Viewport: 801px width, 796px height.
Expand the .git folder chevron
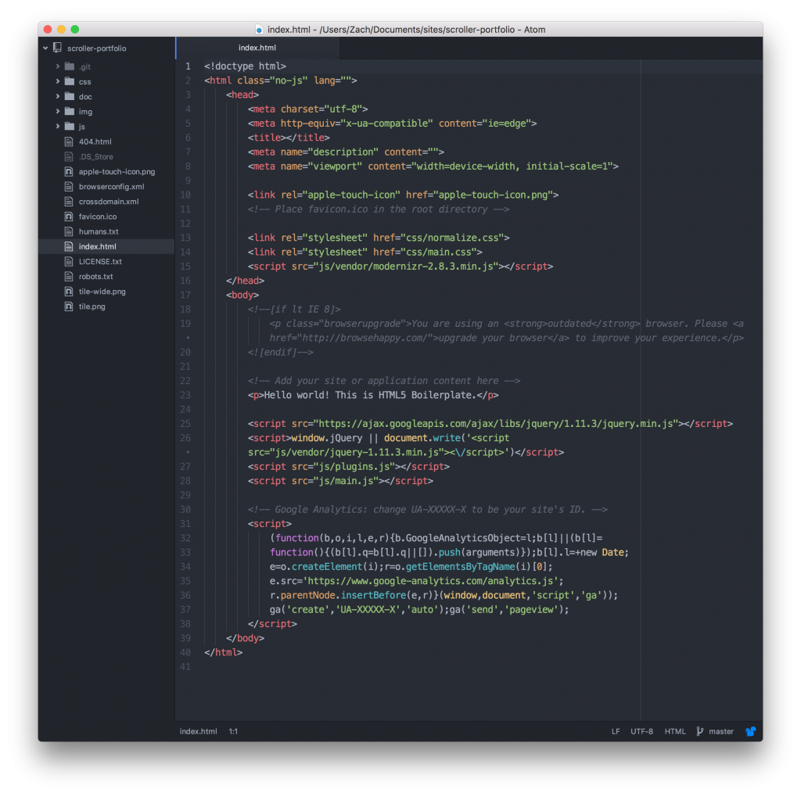coord(58,66)
